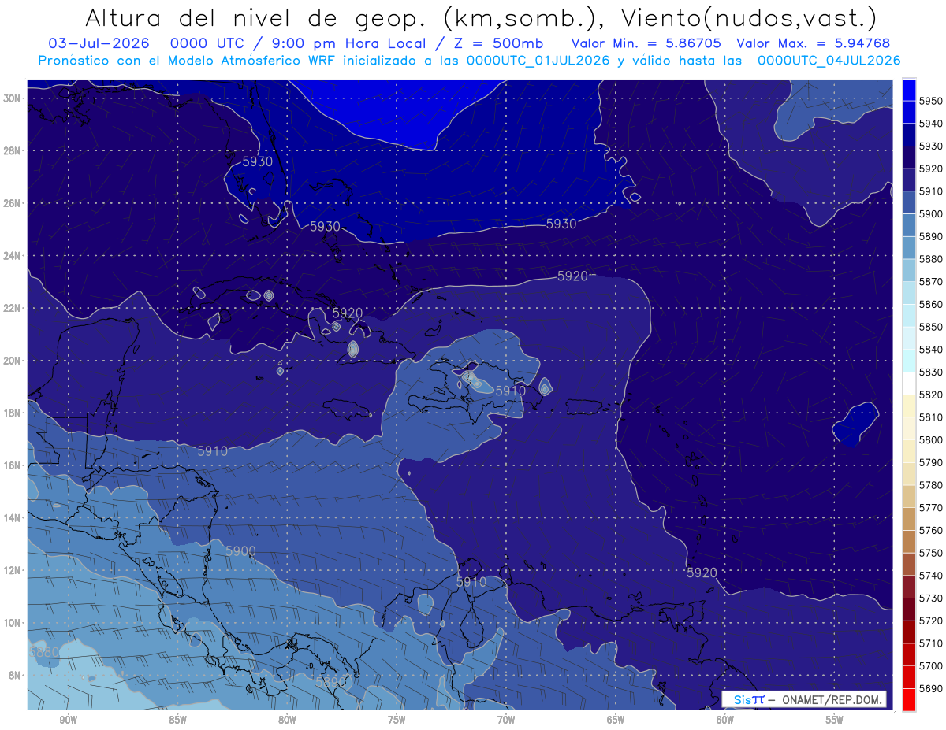Select 'Valor Min. = 5.86705' text
This screenshot has height=730, width=946.
(x=646, y=43)
